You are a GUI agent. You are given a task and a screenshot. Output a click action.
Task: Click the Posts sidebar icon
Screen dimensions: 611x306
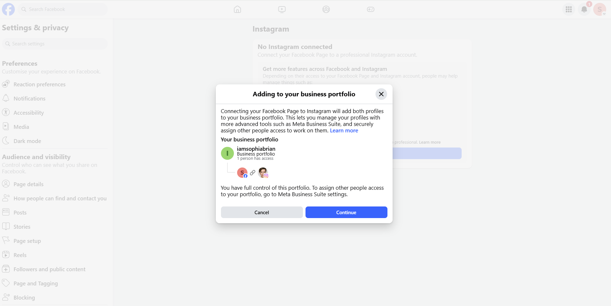6,212
